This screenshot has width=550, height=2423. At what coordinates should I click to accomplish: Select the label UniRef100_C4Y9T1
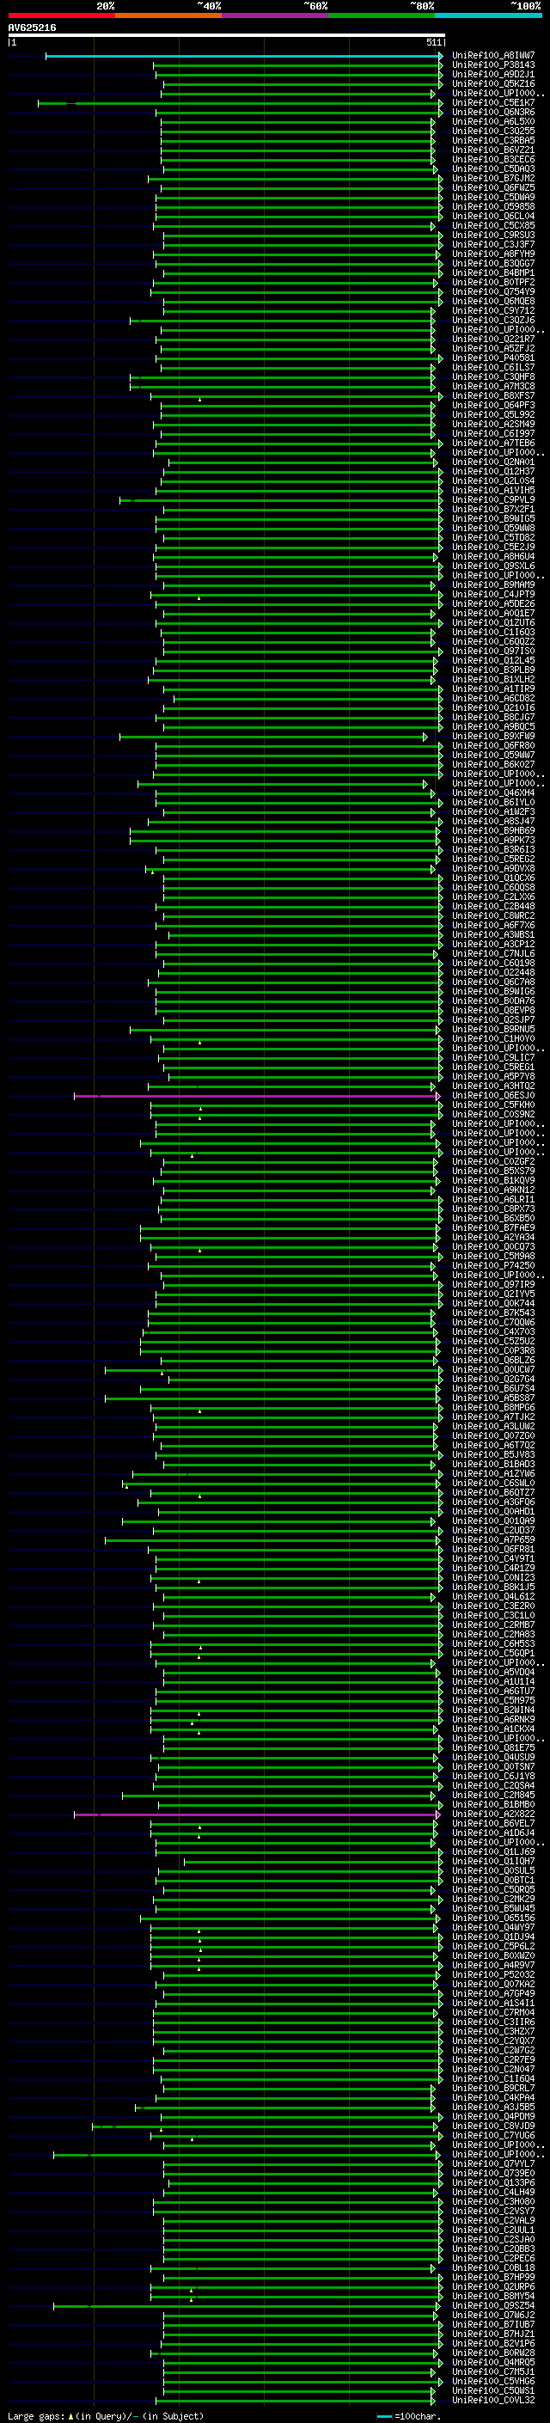coord(493,1559)
